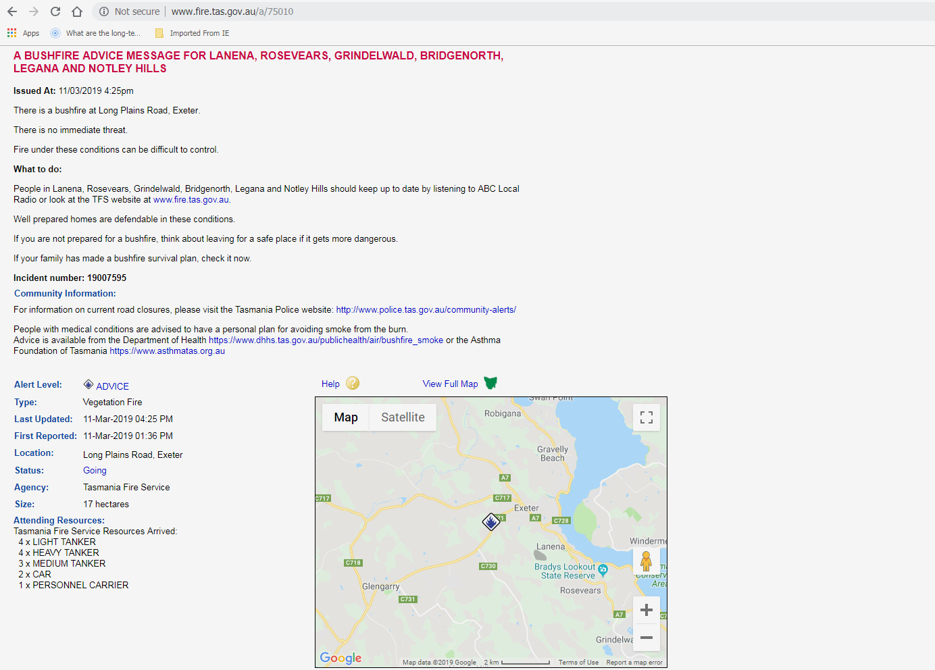Click the 17 hectares size value
Screen dimensions: 935x670
pos(106,505)
